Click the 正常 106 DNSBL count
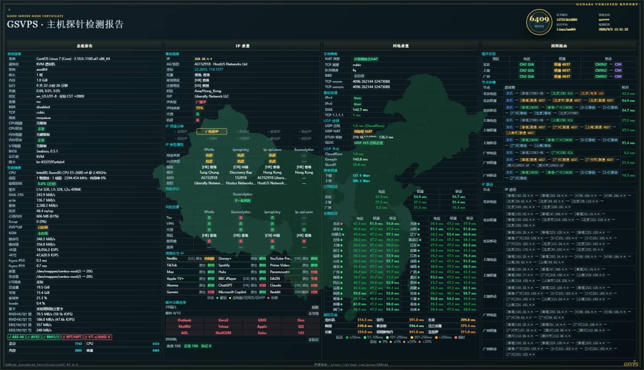 pyautogui.click(x=191, y=346)
